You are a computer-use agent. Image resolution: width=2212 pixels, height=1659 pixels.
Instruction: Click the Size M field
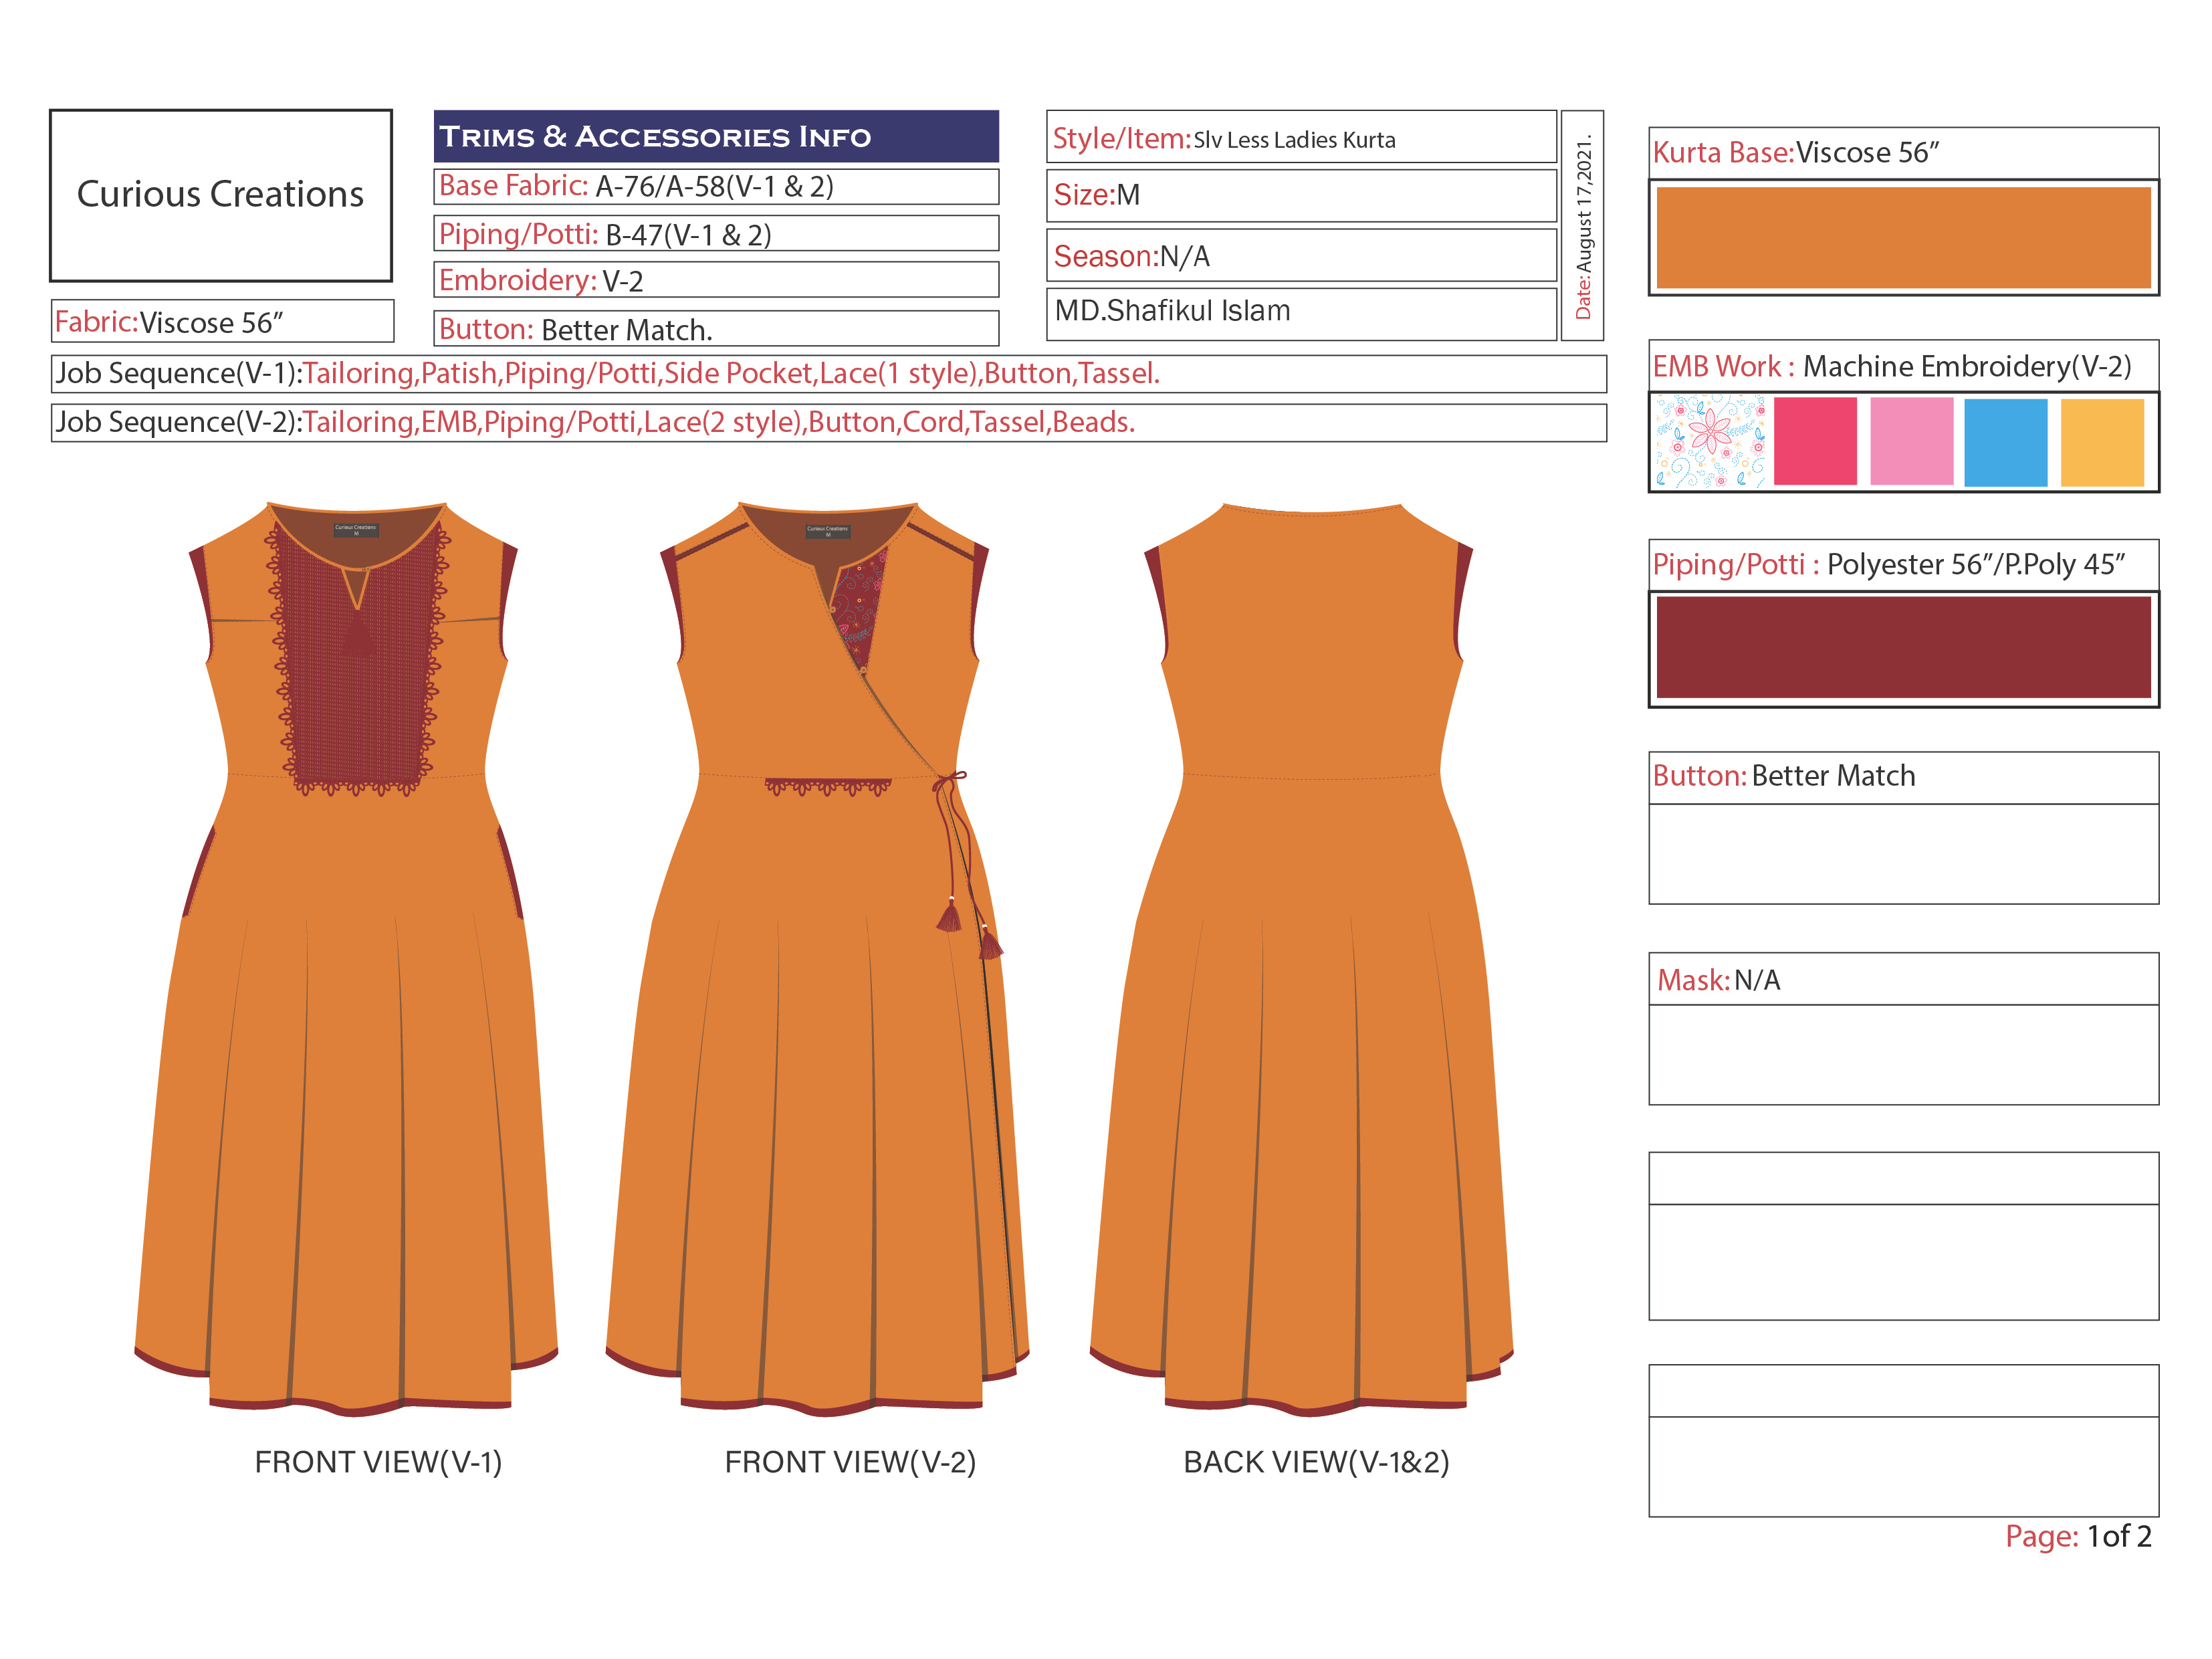click(x=1300, y=195)
